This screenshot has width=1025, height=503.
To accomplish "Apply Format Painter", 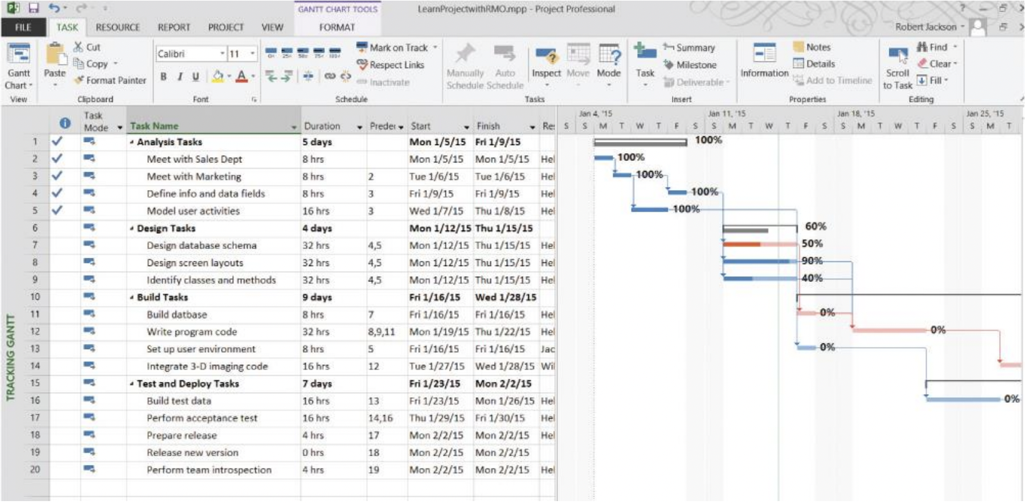I will (x=110, y=80).
